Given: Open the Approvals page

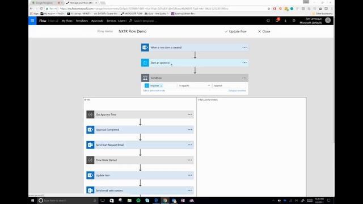Looking at the screenshot, I should click(x=97, y=21).
